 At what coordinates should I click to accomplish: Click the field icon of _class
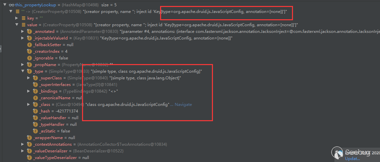[x=36, y=104]
